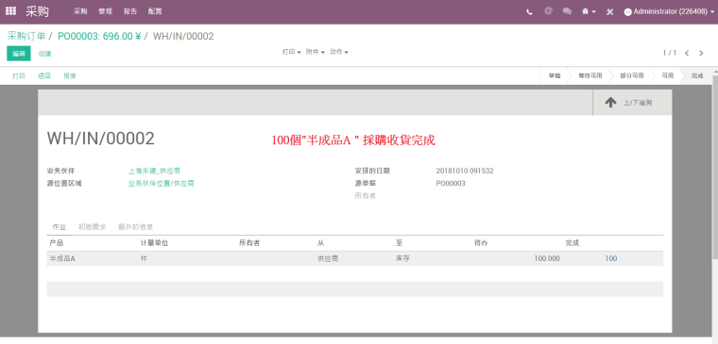Viewport: 718px width, 344px height.
Task: Click the 件 unit cell
Action: point(144,258)
